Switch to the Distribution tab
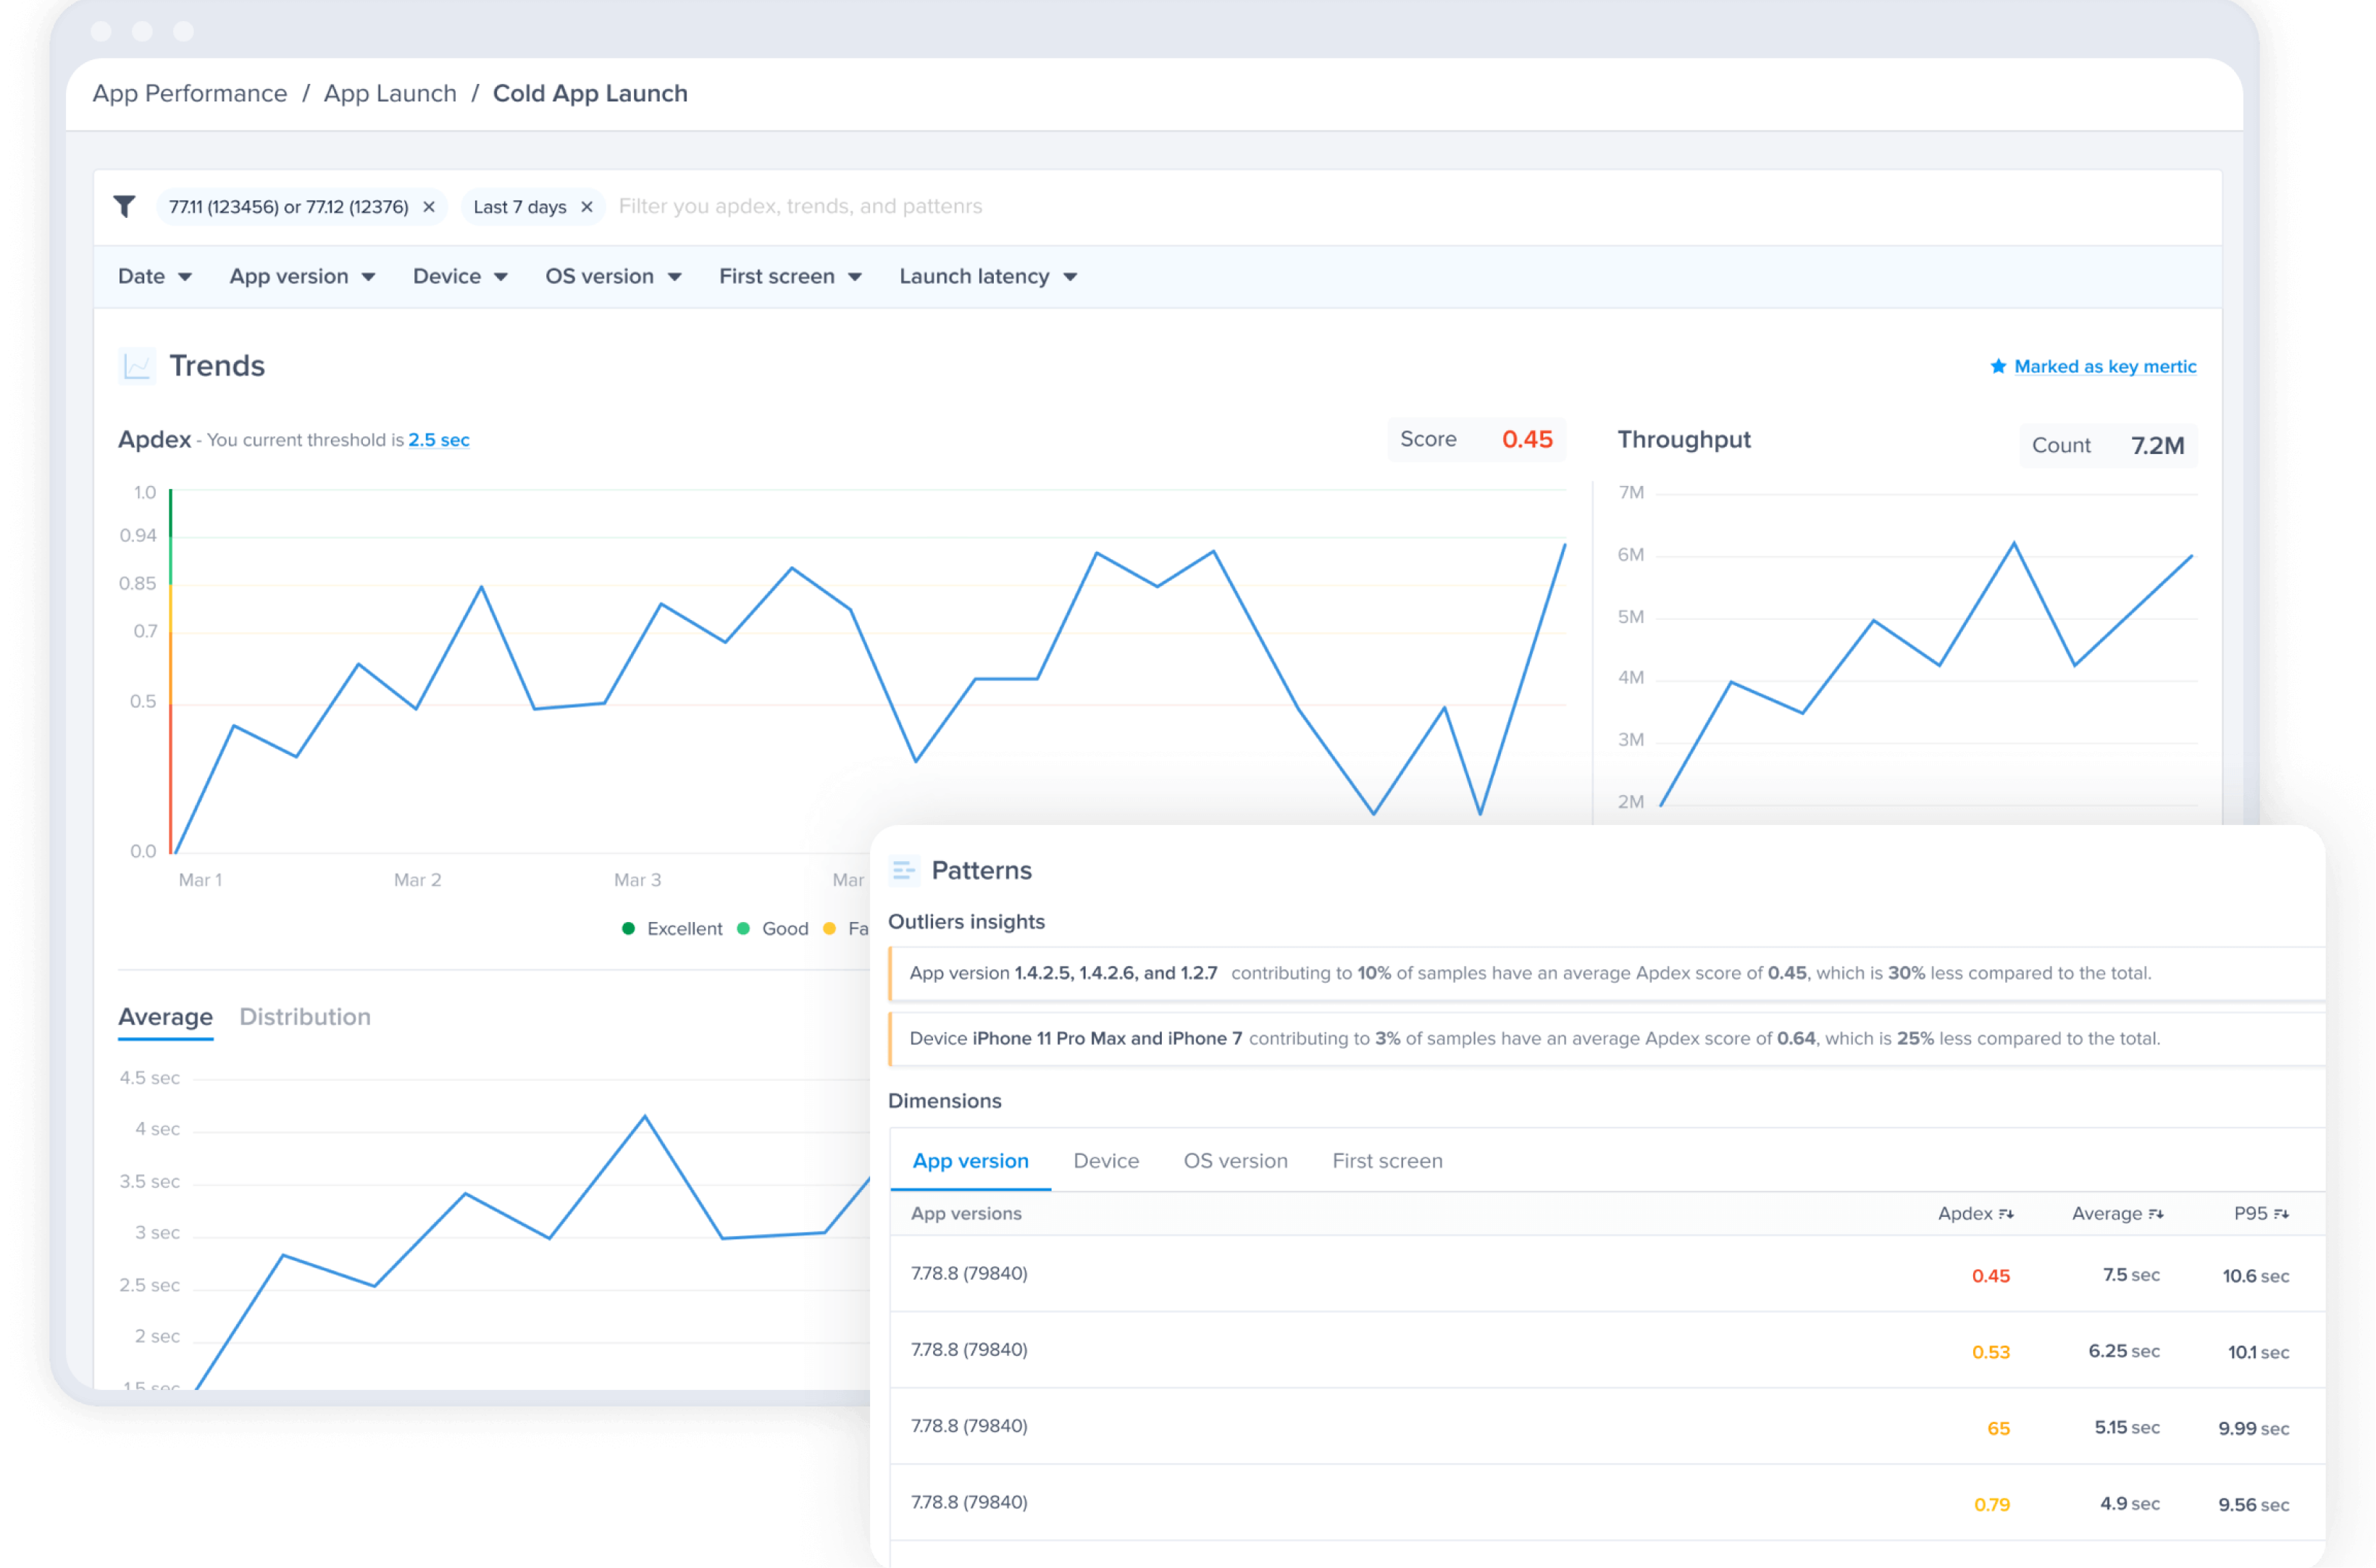The height and width of the screenshot is (1568, 2376). point(305,1017)
